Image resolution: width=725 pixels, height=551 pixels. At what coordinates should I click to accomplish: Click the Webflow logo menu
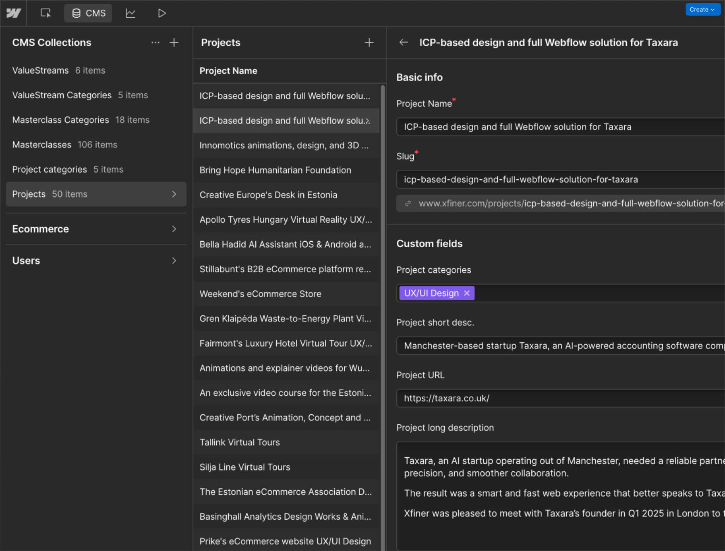tap(13, 13)
